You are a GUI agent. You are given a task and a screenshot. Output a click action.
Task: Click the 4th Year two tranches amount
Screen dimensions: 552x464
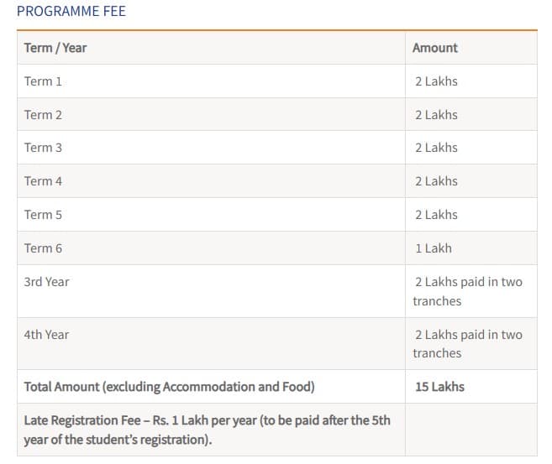pyautogui.click(x=468, y=344)
